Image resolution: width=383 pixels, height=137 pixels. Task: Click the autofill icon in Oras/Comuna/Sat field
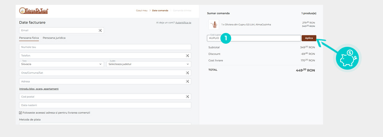click(x=188, y=73)
